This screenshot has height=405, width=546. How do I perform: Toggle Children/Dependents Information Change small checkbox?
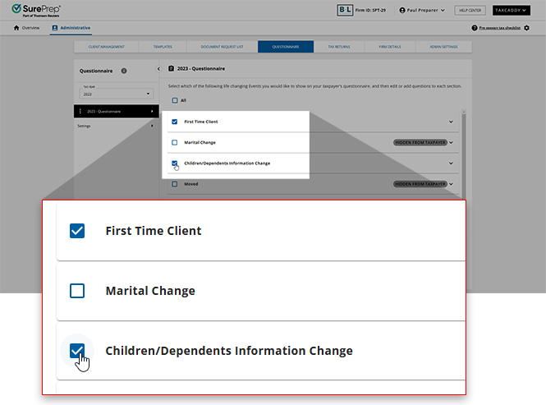[175, 163]
